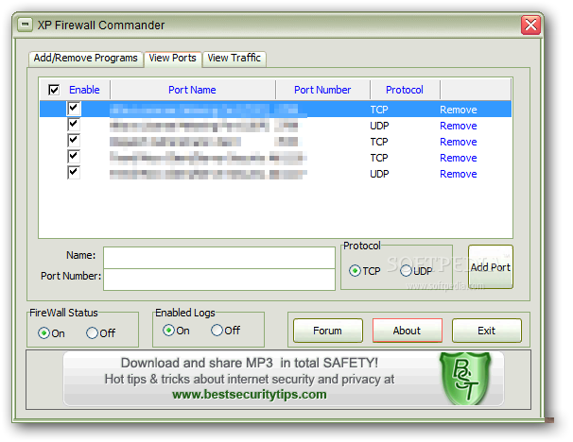The image size is (573, 442).
Task: Remove the last row UDP port
Action: pos(459,174)
